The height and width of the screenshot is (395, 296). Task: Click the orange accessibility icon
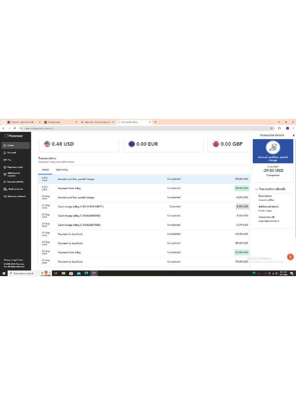coord(290,257)
